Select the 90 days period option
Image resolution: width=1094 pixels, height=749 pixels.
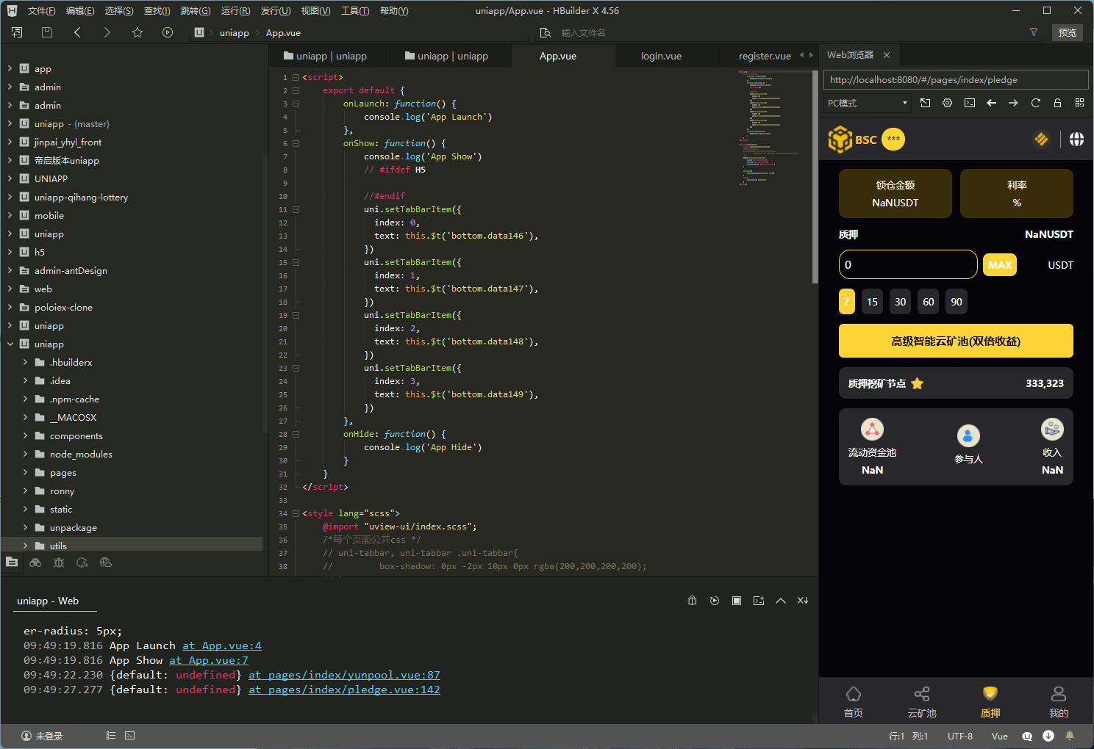pos(957,302)
